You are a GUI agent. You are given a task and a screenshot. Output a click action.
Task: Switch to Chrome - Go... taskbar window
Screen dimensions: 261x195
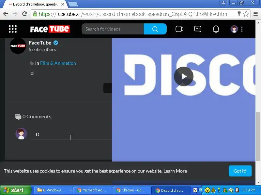[x=131, y=190]
